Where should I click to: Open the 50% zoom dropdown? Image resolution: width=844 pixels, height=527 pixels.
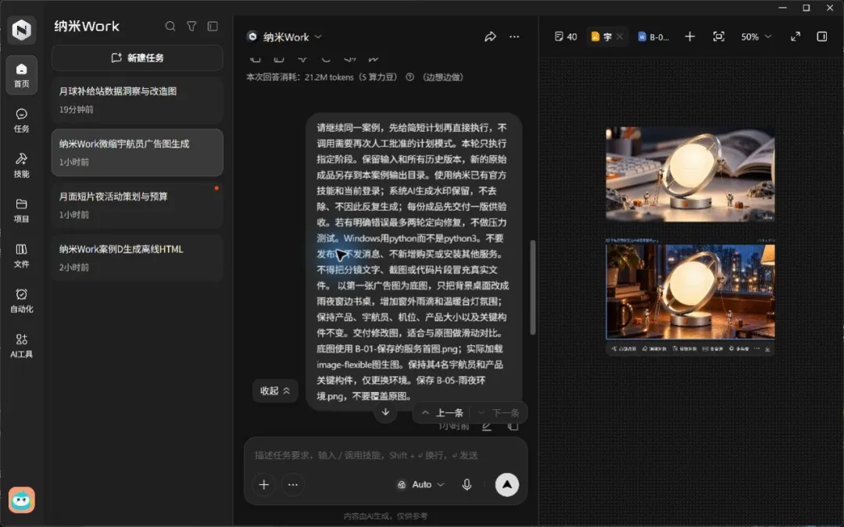tap(756, 37)
